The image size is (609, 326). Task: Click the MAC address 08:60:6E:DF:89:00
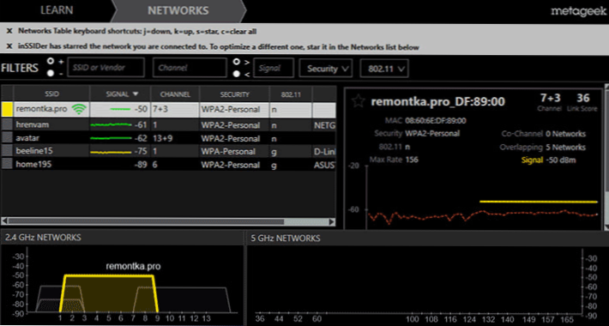[x=436, y=121]
